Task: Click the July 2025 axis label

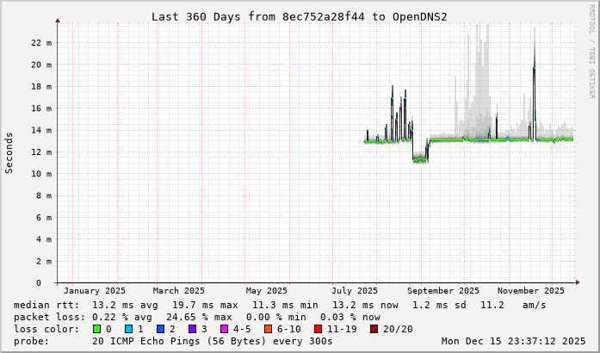Action: click(x=355, y=291)
